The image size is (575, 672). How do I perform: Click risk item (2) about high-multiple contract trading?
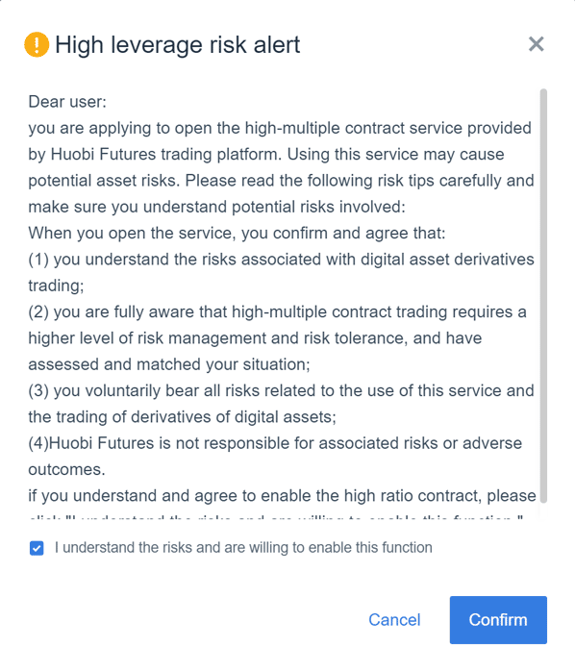pos(278,338)
